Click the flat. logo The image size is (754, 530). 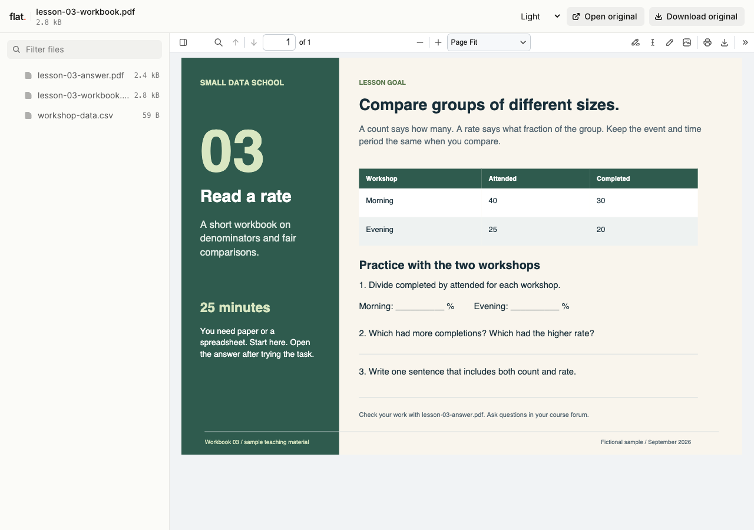[x=18, y=16]
